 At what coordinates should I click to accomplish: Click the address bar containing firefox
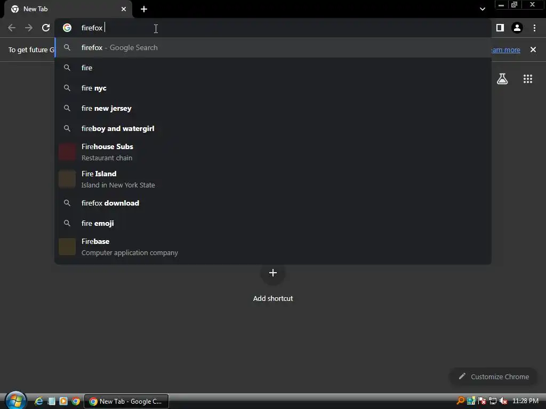click(274, 28)
